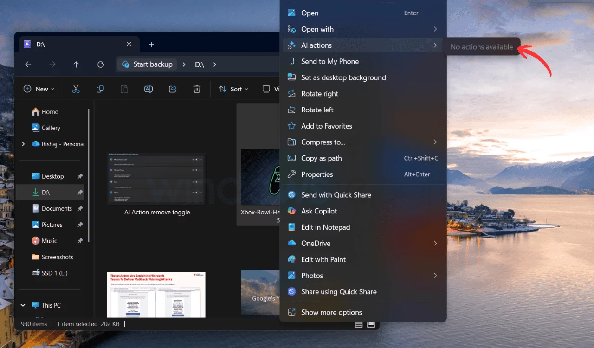Click the Copy icon in toolbar
This screenshot has height=348, width=594.
pyautogui.click(x=100, y=89)
